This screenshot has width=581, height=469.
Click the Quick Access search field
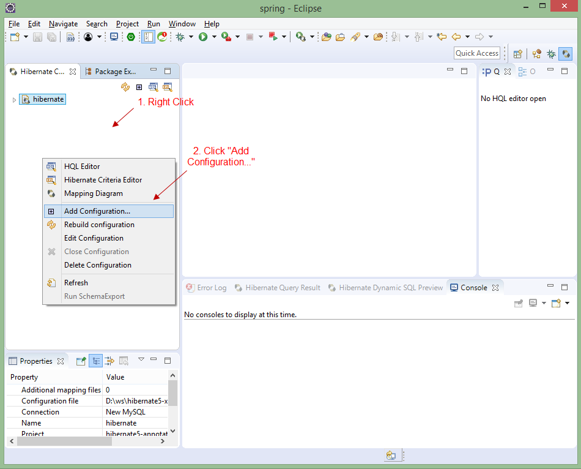tap(477, 53)
